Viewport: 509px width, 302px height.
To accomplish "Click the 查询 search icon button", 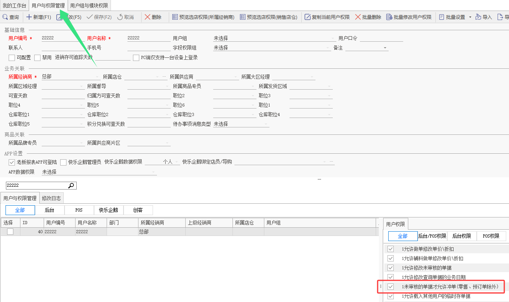I will pos(5,17).
